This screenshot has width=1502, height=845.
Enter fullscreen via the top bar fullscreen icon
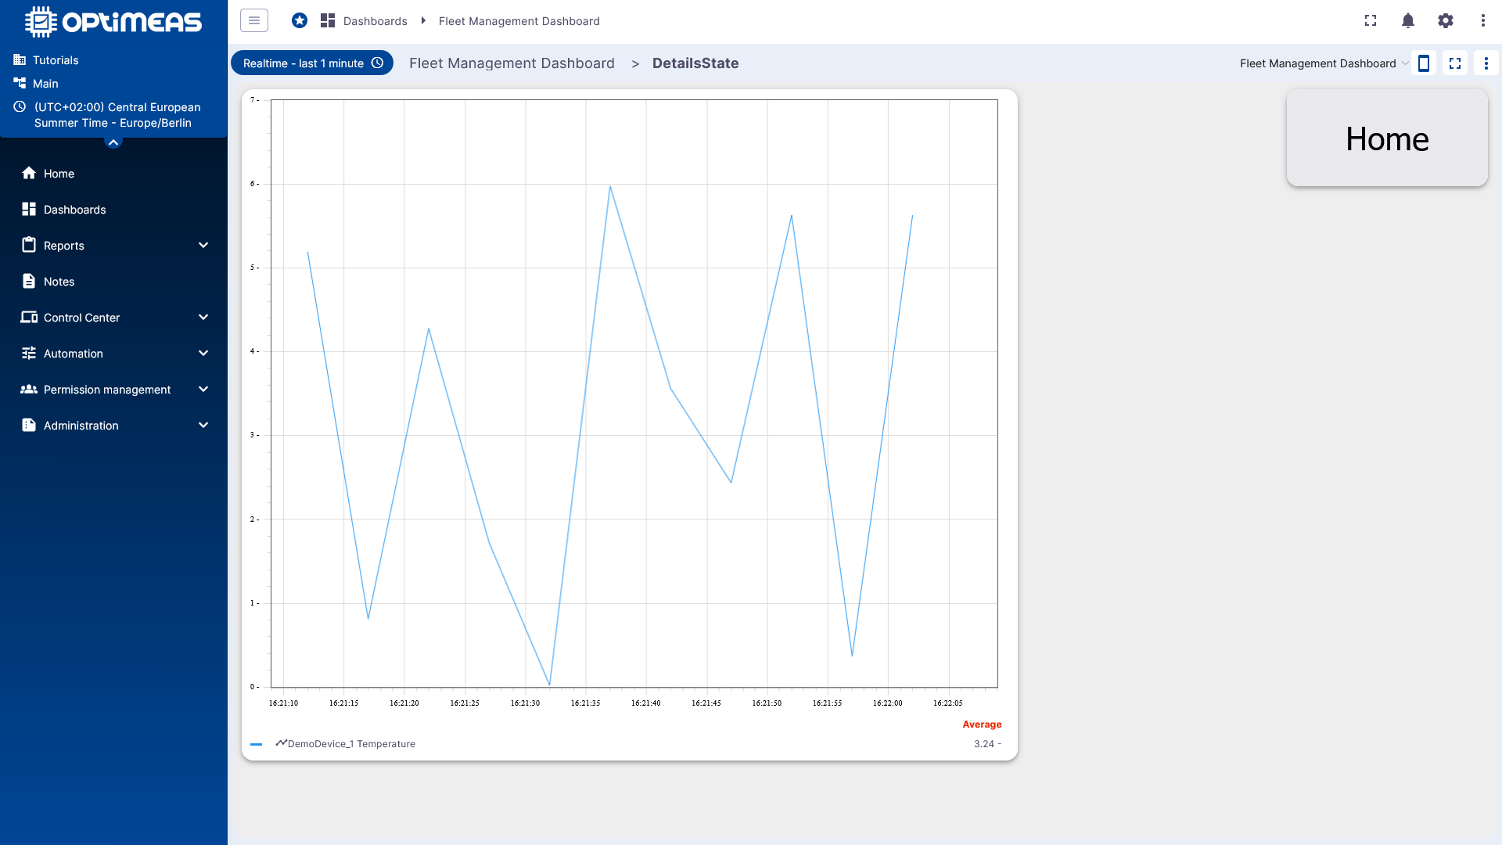(x=1371, y=20)
